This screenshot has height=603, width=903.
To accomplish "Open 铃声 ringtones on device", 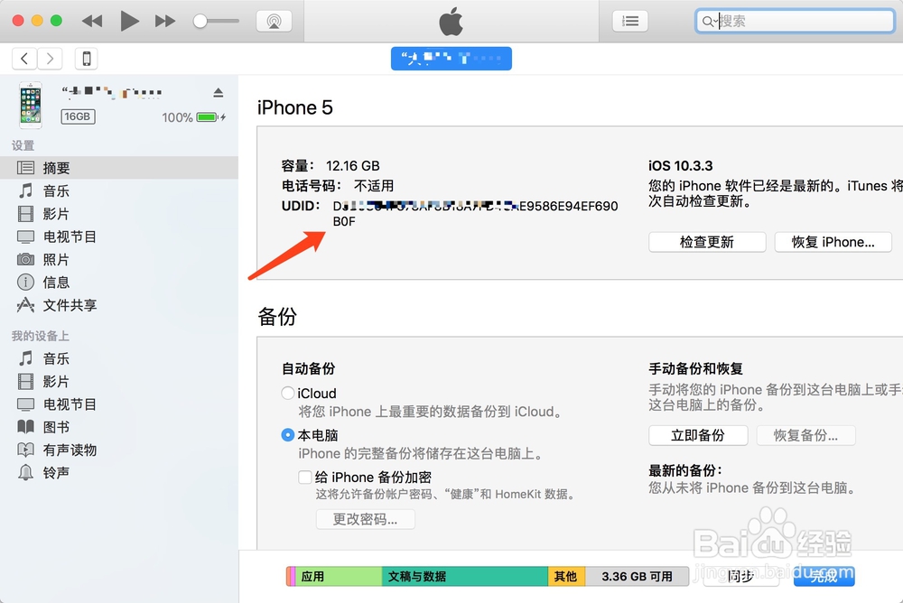I will [x=118, y=473].
